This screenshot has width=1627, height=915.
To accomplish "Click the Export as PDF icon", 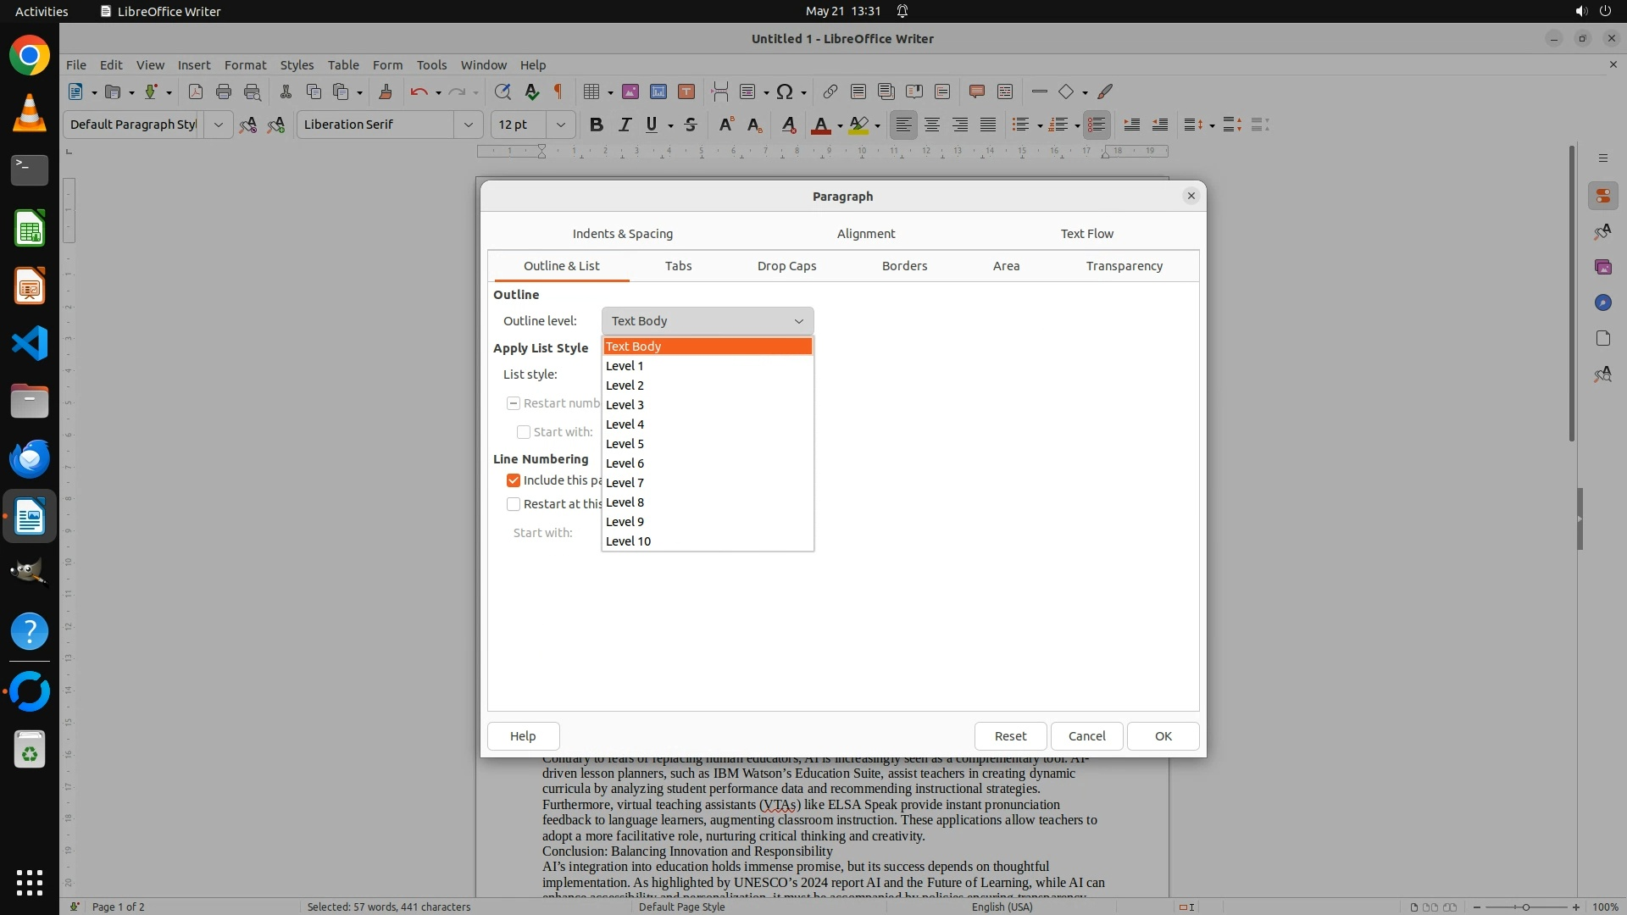I will (195, 91).
